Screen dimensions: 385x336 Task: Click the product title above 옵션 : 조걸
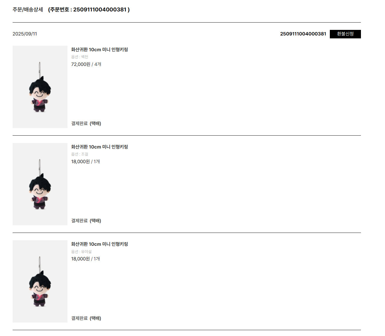[99, 147]
